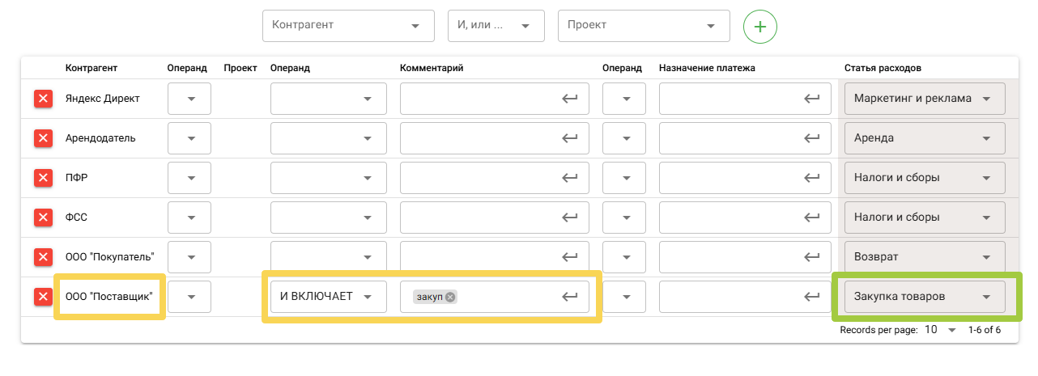Confirm comment entry icon in ООО "Покупатель" row
Viewport: 1038px width, 376px height.
(570, 257)
